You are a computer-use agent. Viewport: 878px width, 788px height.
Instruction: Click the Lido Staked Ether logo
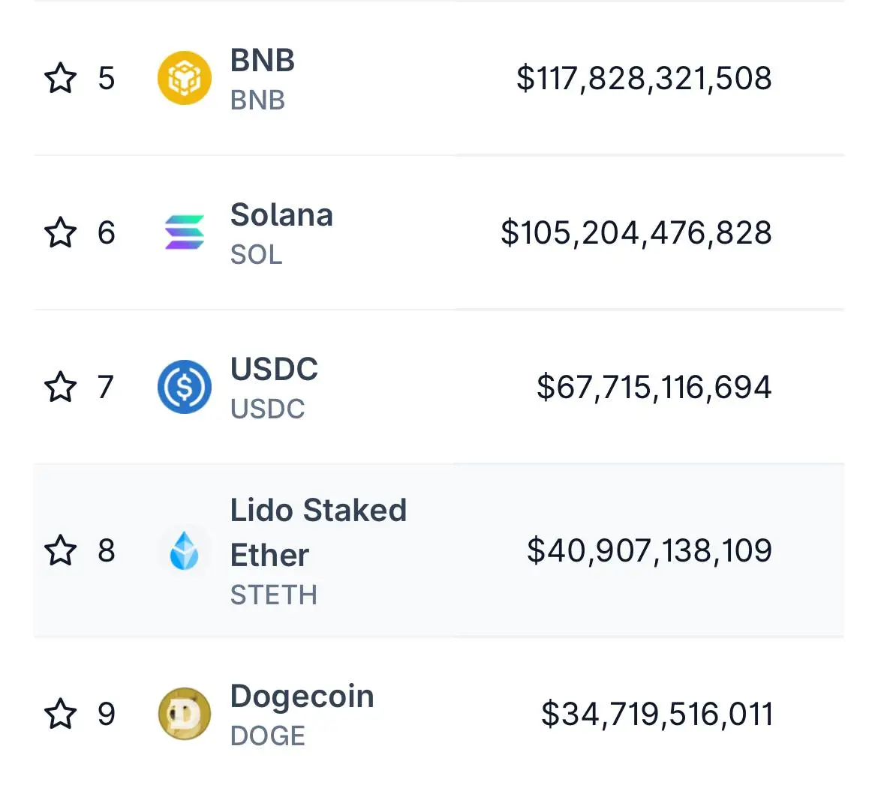[x=184, y=550]
